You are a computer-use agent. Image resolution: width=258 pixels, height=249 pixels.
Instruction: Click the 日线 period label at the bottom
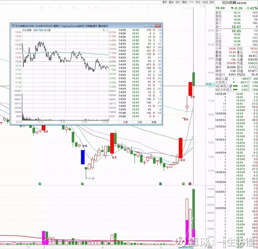pyautogui.click(x=210, y=247)
